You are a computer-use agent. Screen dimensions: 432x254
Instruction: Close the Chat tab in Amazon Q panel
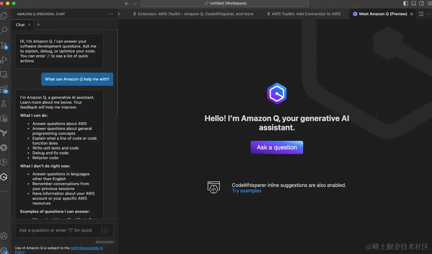point(30,25)
